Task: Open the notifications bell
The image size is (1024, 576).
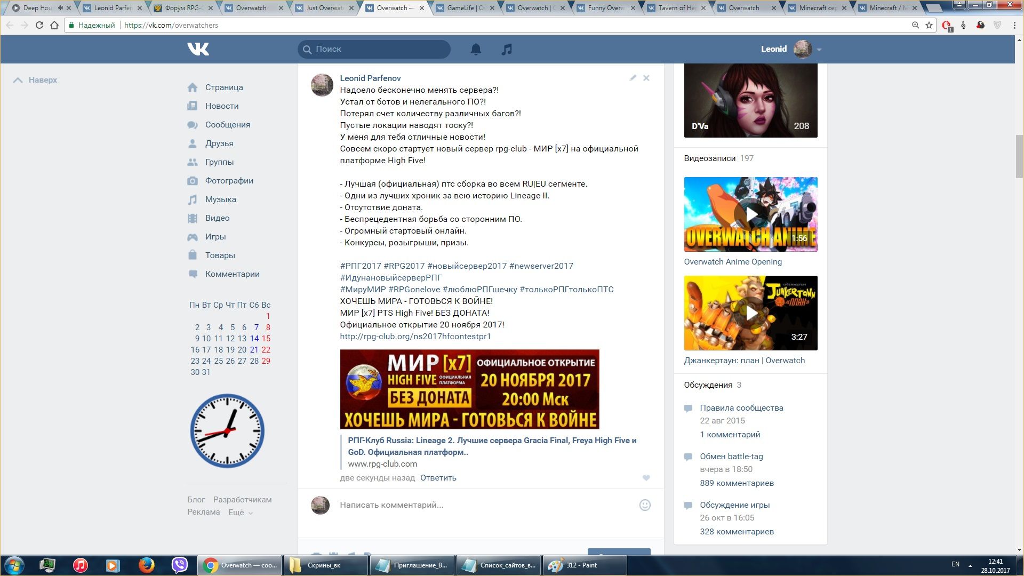Action: point(476,49)
